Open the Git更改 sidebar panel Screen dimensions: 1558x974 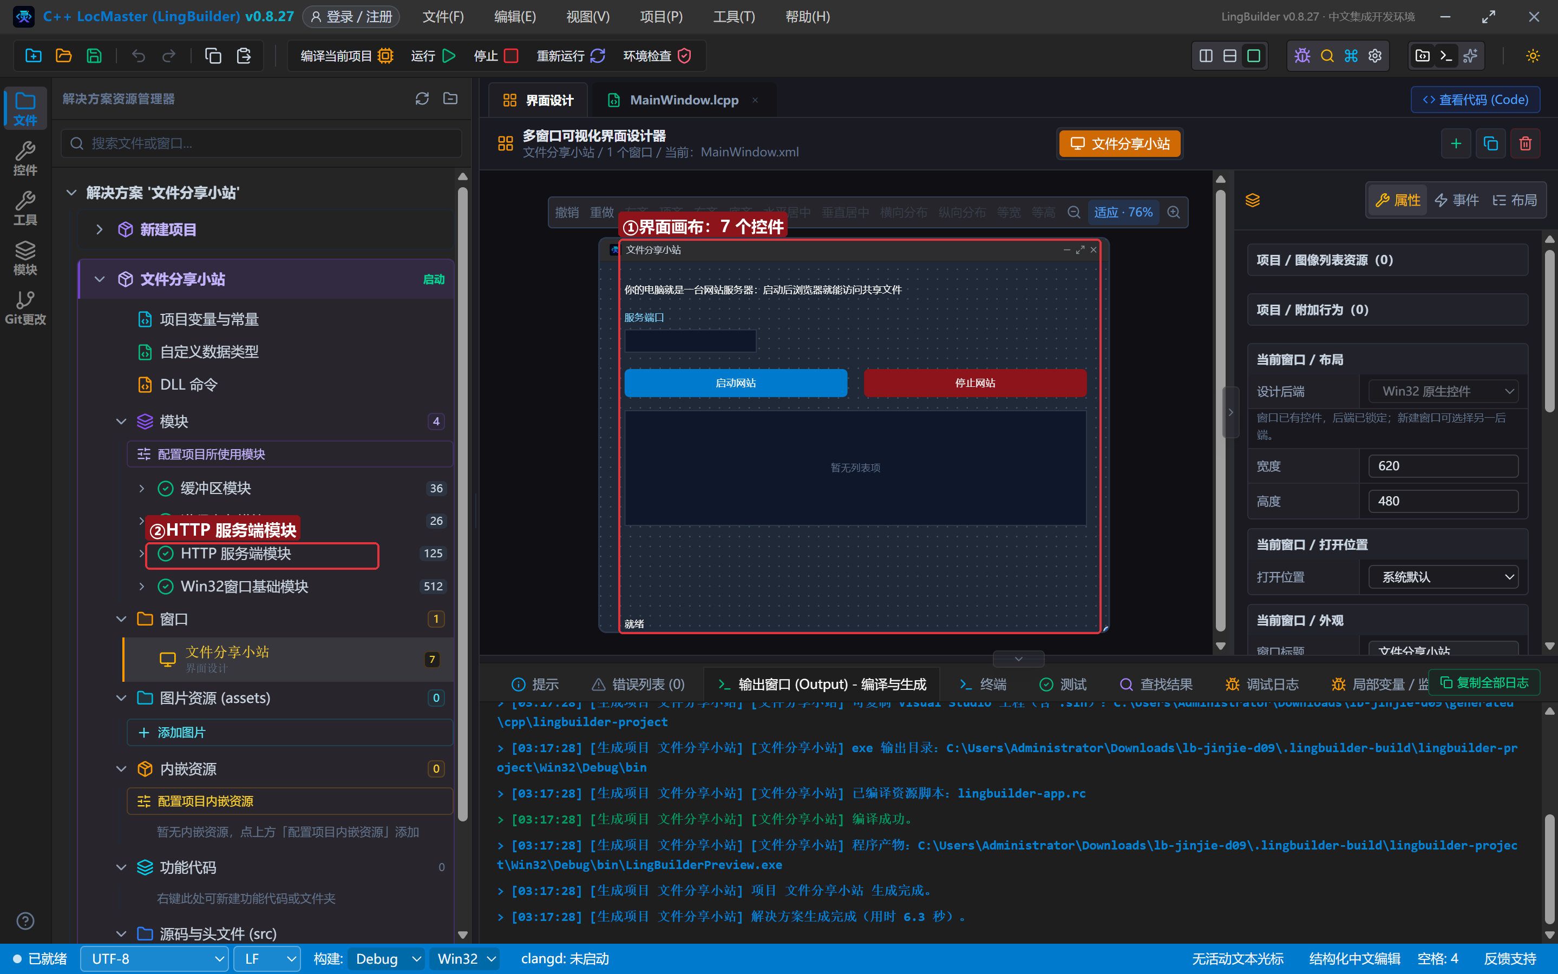[x=25, y=307]
